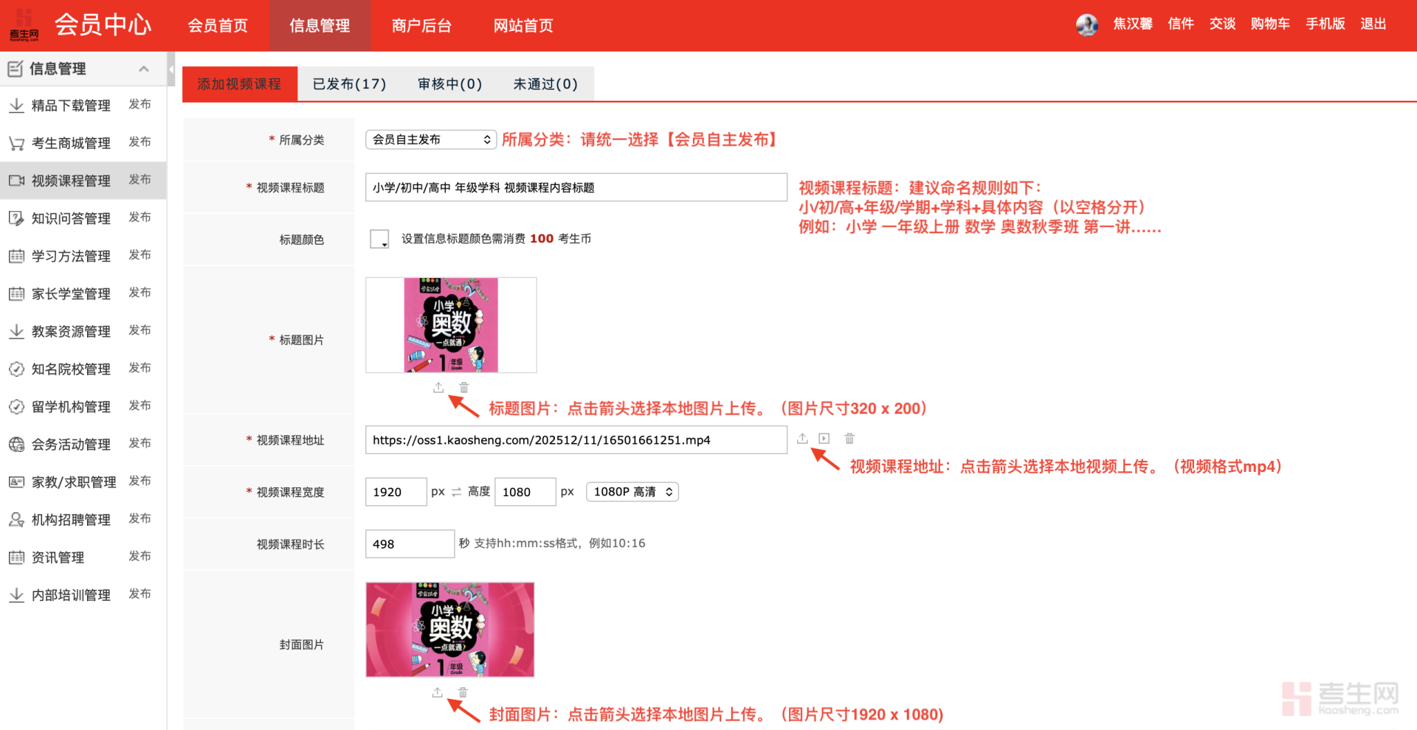Open the 所属分类 dropdown 会员自主发布

pos(430,139)
